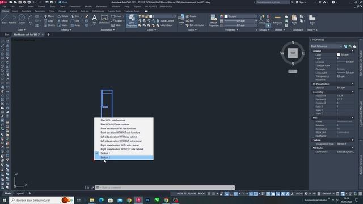Click the Linear dimension tool

coord(117,16)
